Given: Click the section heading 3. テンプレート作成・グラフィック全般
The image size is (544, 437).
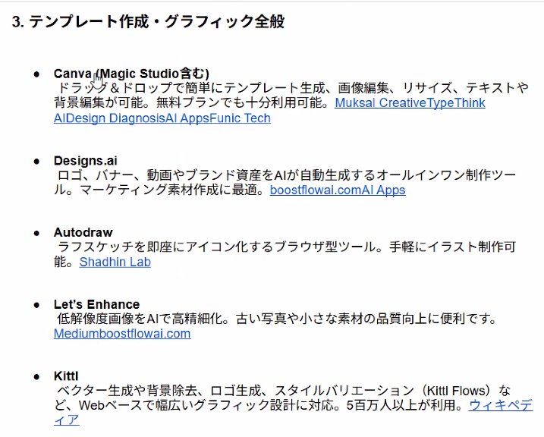Looking at the screenshot, I should pyautogui.click(x=148, y=21).
